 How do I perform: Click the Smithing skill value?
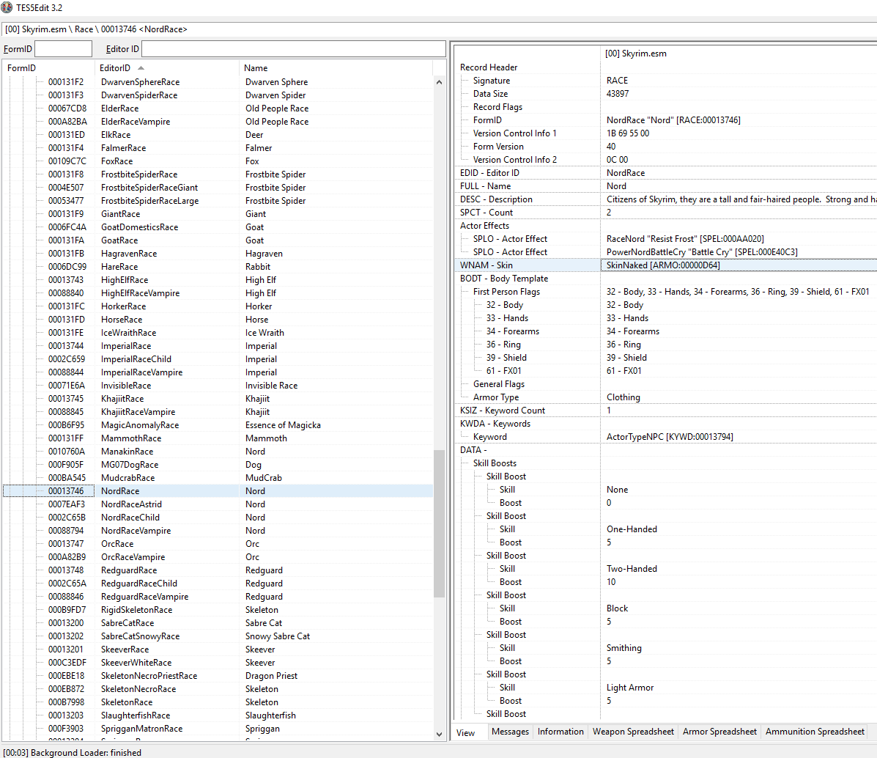[623, 648]
